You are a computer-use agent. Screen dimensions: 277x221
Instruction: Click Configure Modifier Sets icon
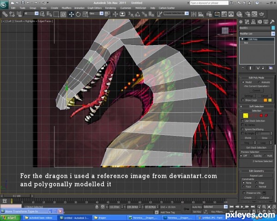tap(271, 68)
